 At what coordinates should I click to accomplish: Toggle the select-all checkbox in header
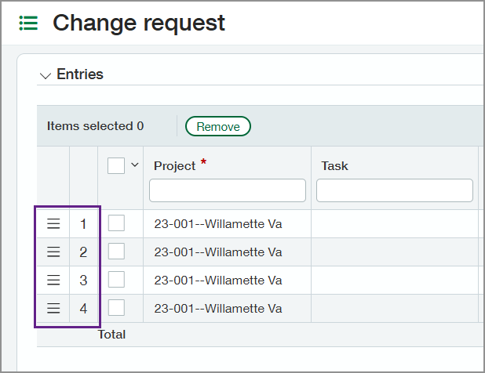[x=116, y=165]
